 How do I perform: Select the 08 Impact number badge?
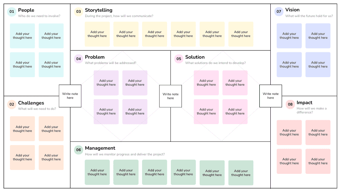point(290,104)
